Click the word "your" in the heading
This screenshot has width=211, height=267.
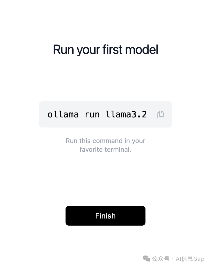pos(88,51)
